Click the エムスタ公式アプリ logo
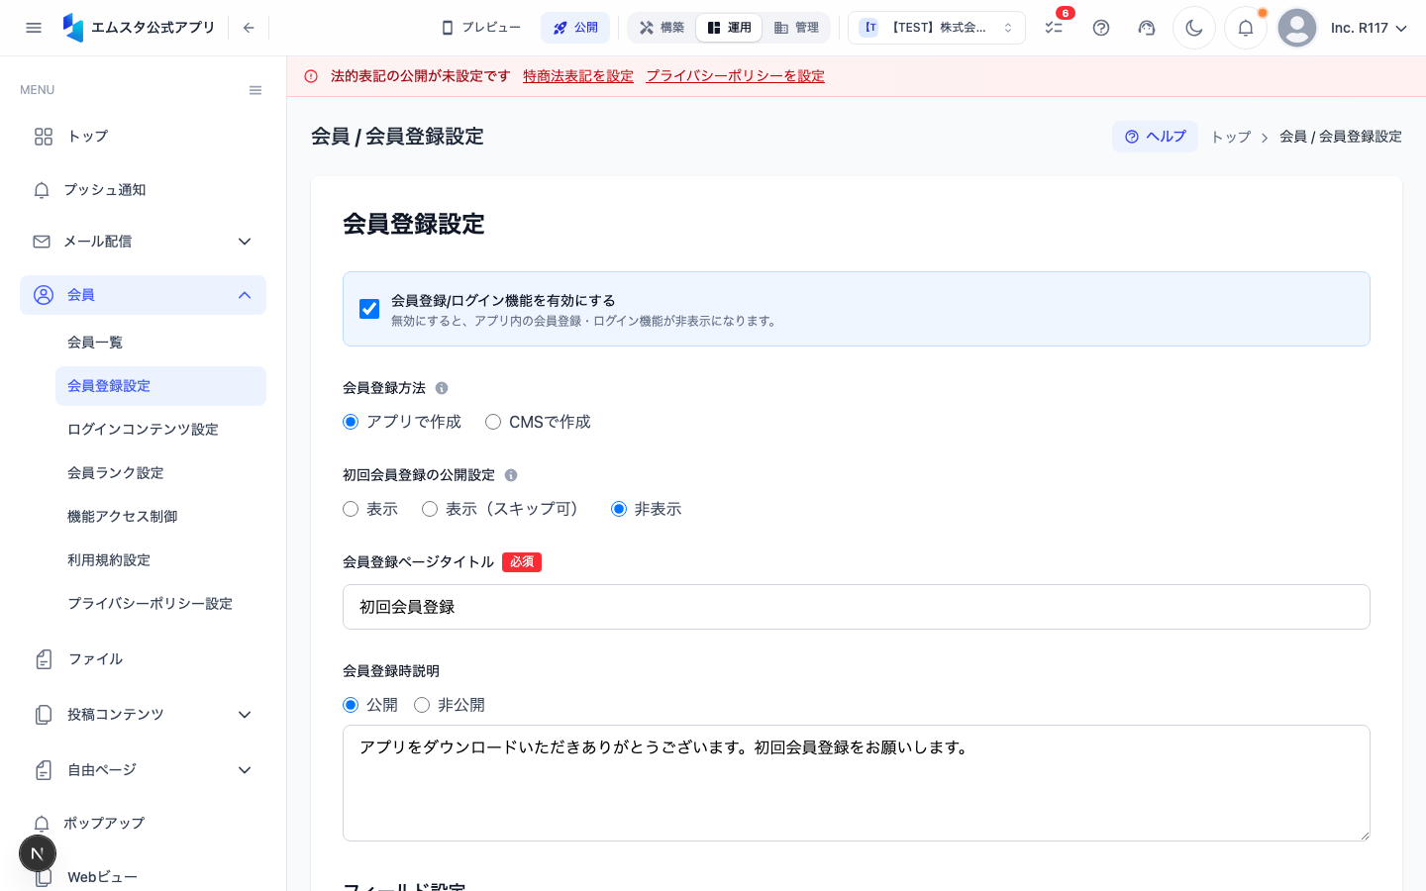This screenshot has width=1426, height=891. [139, 28]
